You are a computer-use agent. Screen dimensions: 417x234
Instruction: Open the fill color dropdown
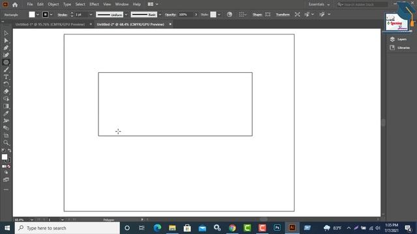[38, 14]
